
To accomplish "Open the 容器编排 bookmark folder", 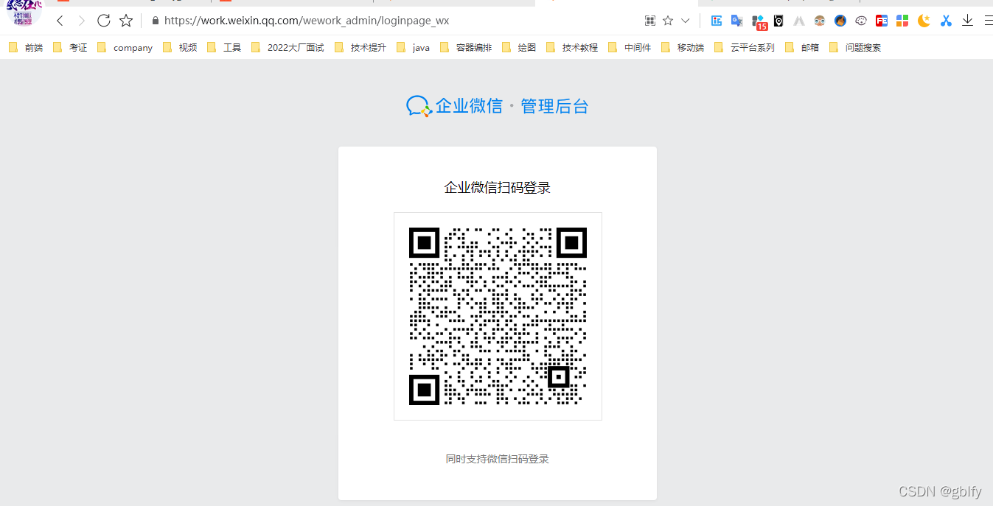I will click(x=466, y=48).
